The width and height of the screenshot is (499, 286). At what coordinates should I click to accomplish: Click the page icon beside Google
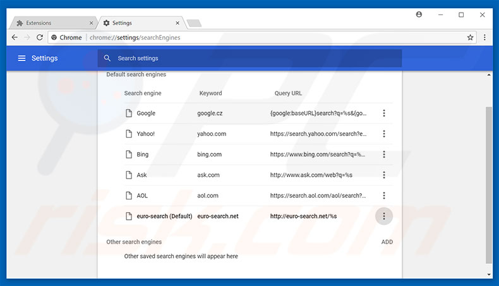pyautogui.click(x=129, y=113)
